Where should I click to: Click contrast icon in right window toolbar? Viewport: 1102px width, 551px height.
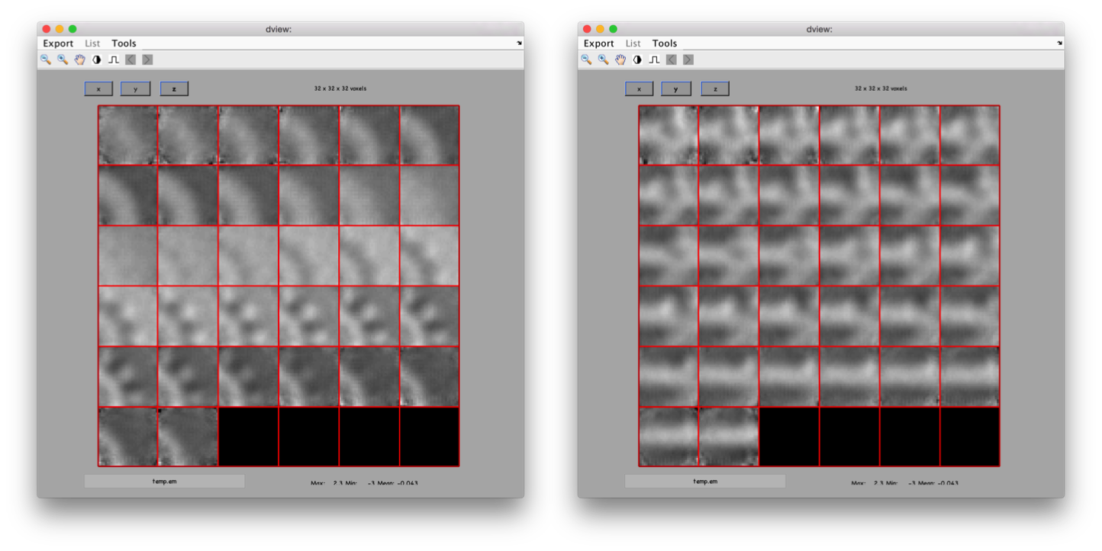[x=638, y=60]
